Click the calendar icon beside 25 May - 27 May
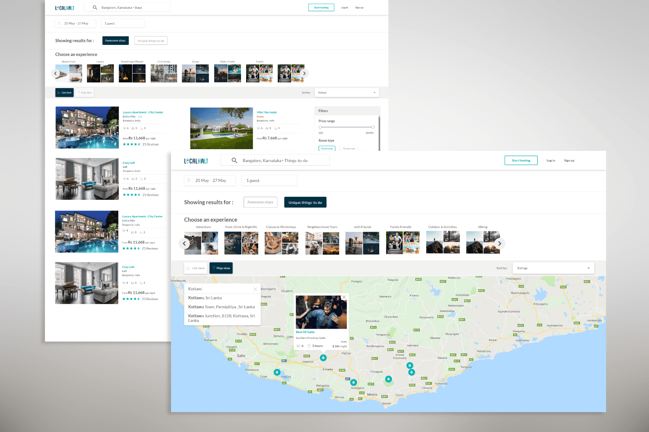The width and height of the screenshot is (649, 432). [x=189, y=181]
